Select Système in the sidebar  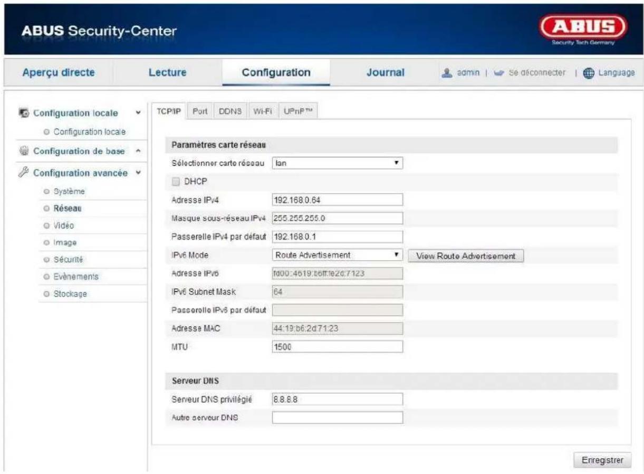(68, 191)
